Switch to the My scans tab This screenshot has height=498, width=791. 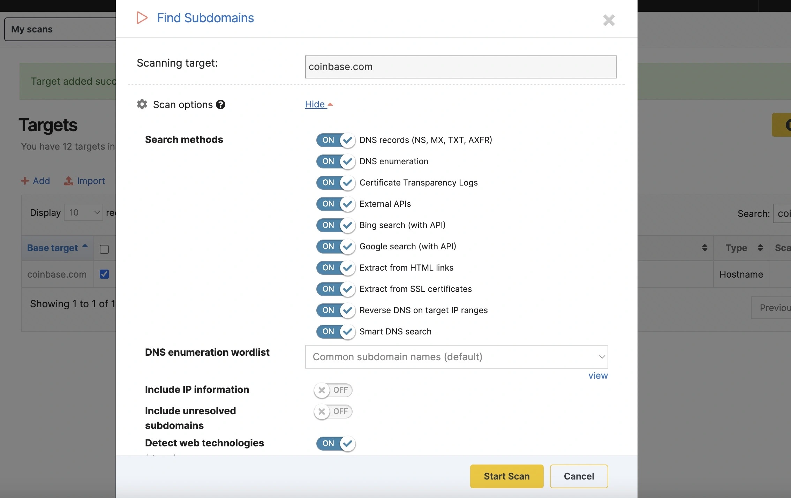32,29
